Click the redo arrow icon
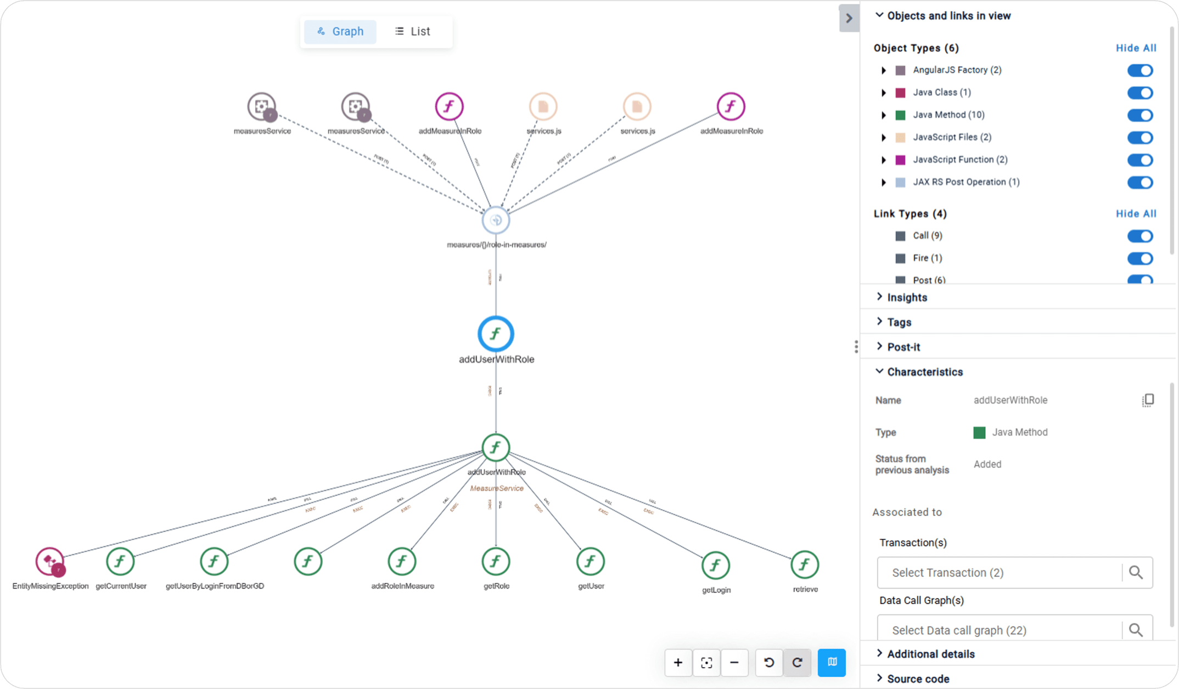 [x=797, y=663]
